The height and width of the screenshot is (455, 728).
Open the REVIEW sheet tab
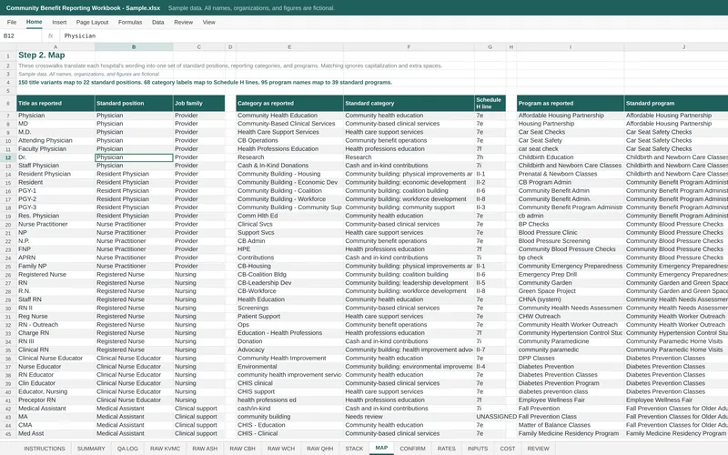(538, 449)
